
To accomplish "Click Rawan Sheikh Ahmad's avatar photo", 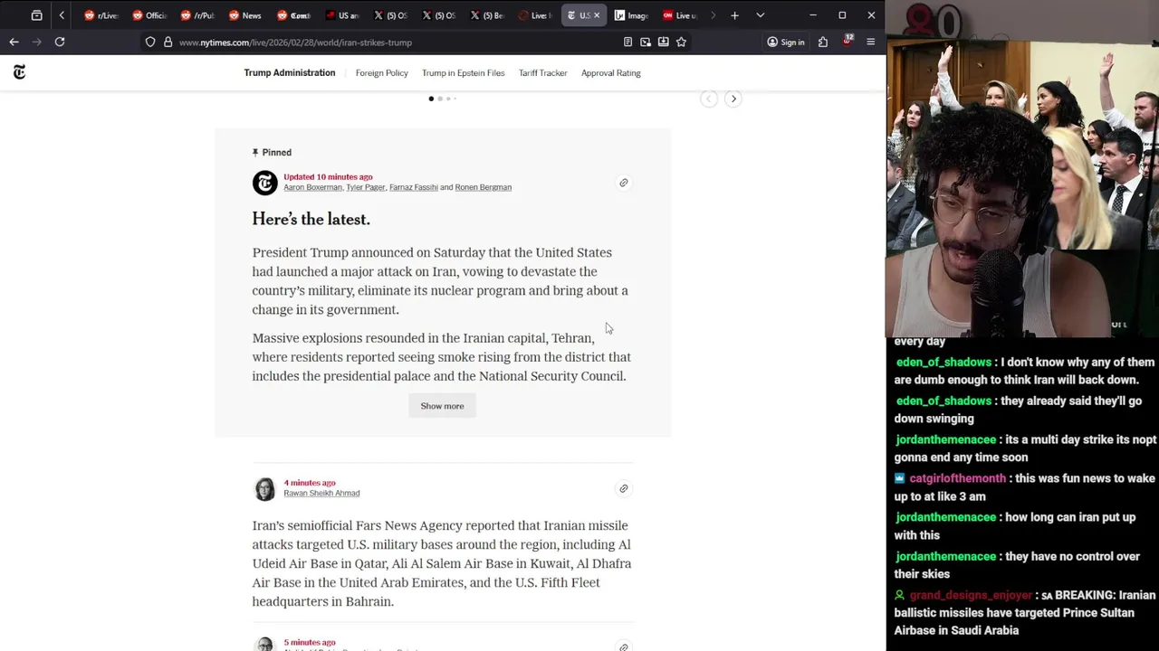I will pyautogui.click(x=264, y=489).
